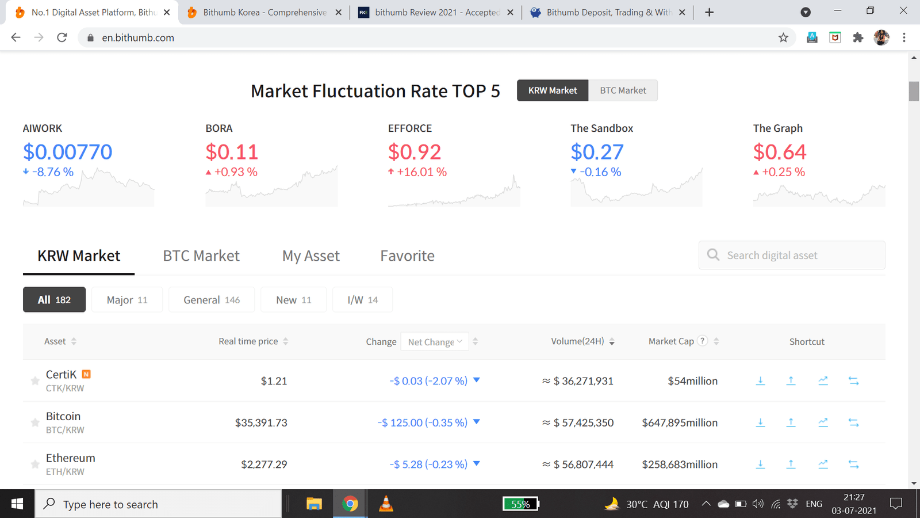Image resolution: width=920 pixels, height=518 pixels.
Task: Sort by the Market Cap column arrows
Action: coord(716,341)
